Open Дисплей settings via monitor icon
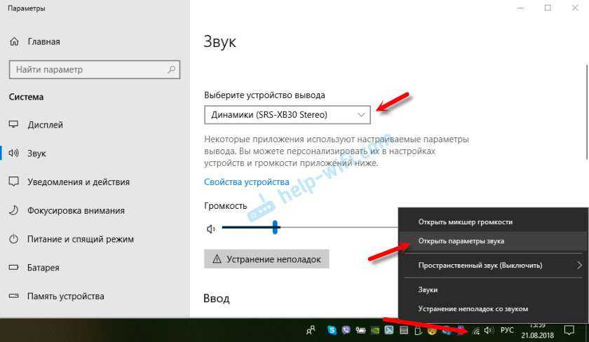 coord(13,125)
